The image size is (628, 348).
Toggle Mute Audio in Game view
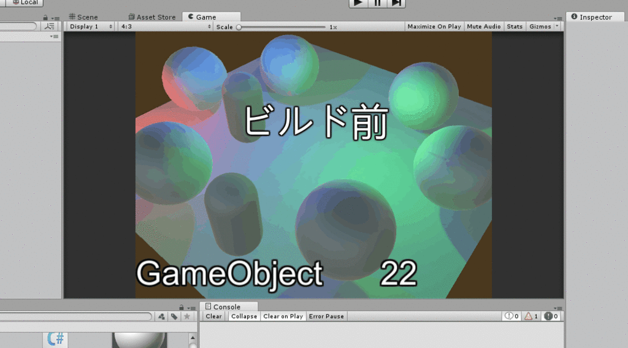(483, 26)
